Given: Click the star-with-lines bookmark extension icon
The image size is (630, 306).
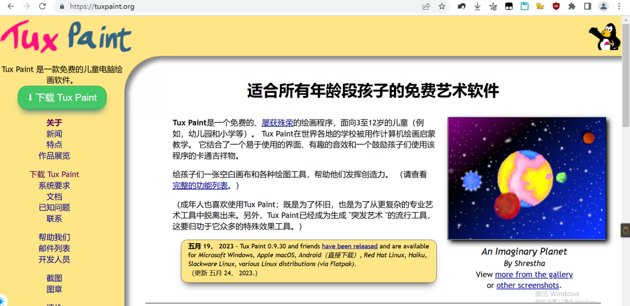Looking at the screenshot, I should pyautogui.click(x=493, y=6).
